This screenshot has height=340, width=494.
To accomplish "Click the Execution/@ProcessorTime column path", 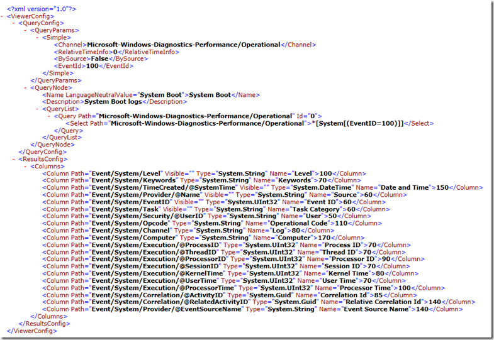I will [163, 288].
